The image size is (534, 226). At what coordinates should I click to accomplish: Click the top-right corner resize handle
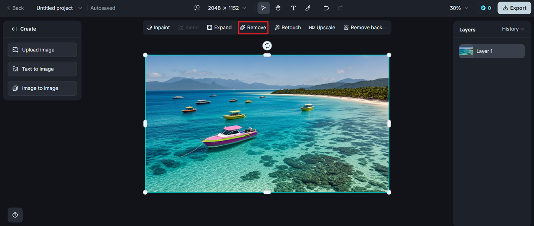click(389, 55)
